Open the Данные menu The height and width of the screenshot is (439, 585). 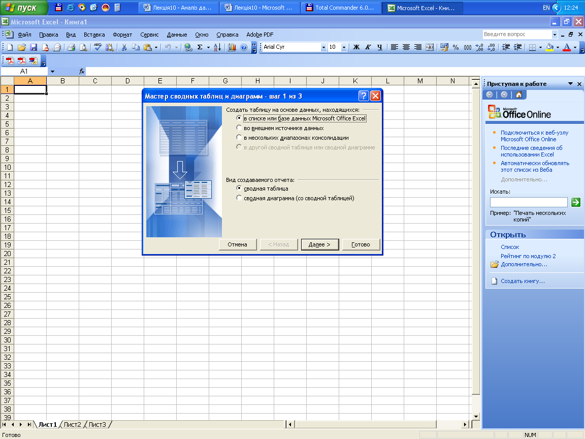pos(177,35)
